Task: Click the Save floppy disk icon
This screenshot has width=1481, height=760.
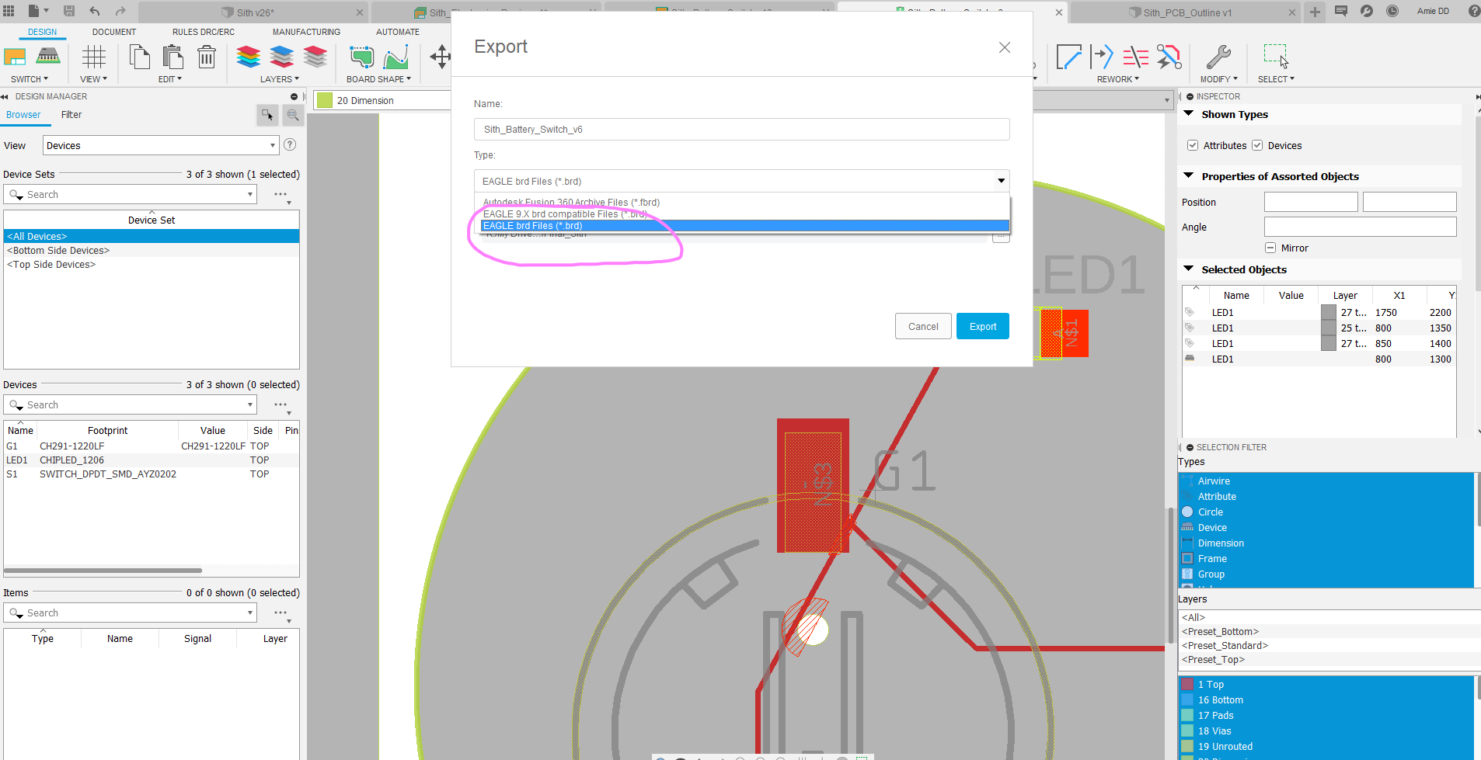Action: point(69,12)
